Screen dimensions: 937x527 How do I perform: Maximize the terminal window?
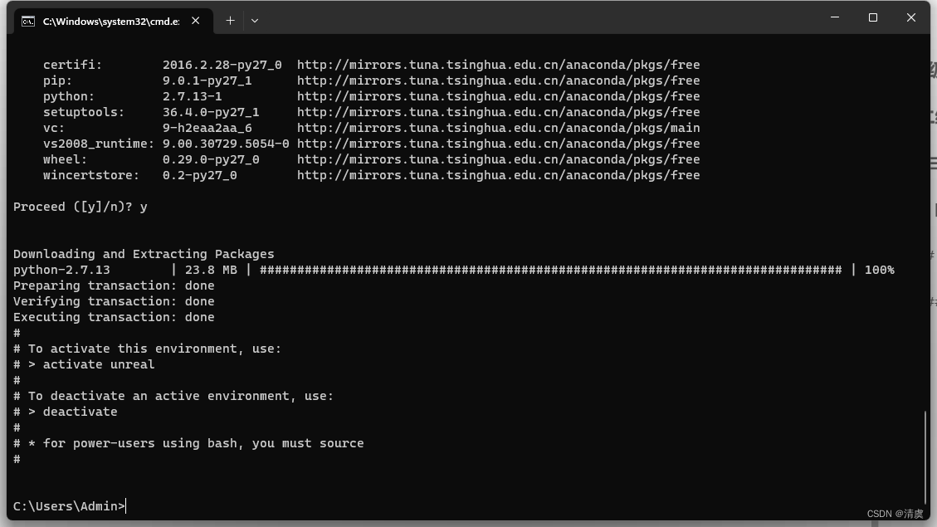click(874, 17)
